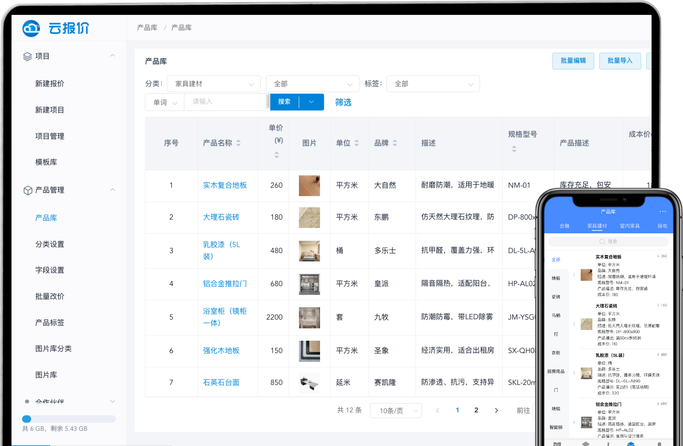683x446 pixels.
Task: Sort by 单价 column arrows
Action: (277, 155)
